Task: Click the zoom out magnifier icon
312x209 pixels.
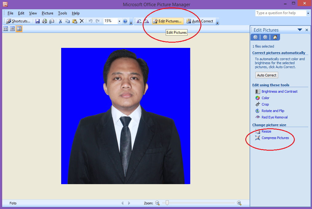Action: pyautogui.click(x=157, y=203)
